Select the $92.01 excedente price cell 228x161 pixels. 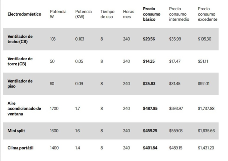tap(204, 84)
